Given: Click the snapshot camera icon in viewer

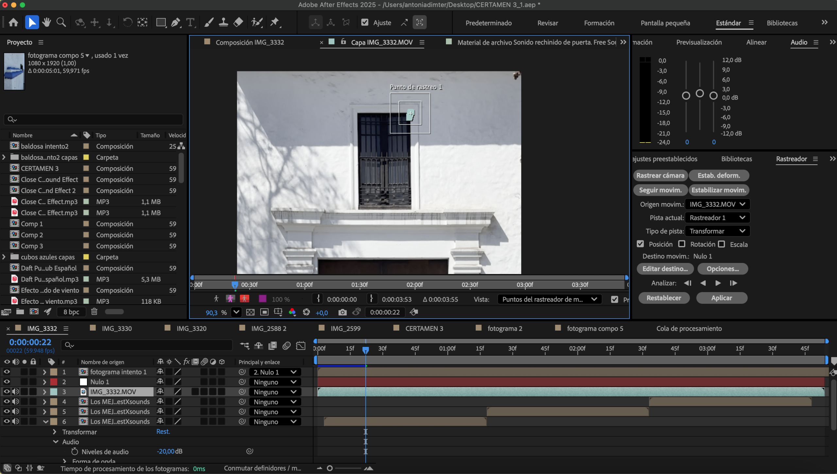Looking at the screenshot, I should (342, 312).
